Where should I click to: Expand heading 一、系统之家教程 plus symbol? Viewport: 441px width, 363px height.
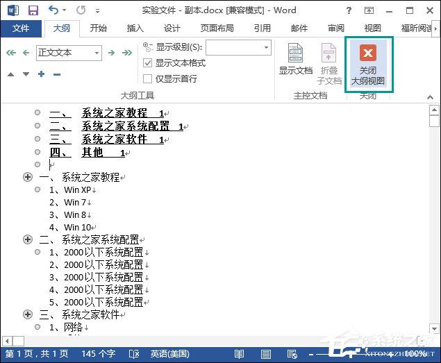pos(28,177)
